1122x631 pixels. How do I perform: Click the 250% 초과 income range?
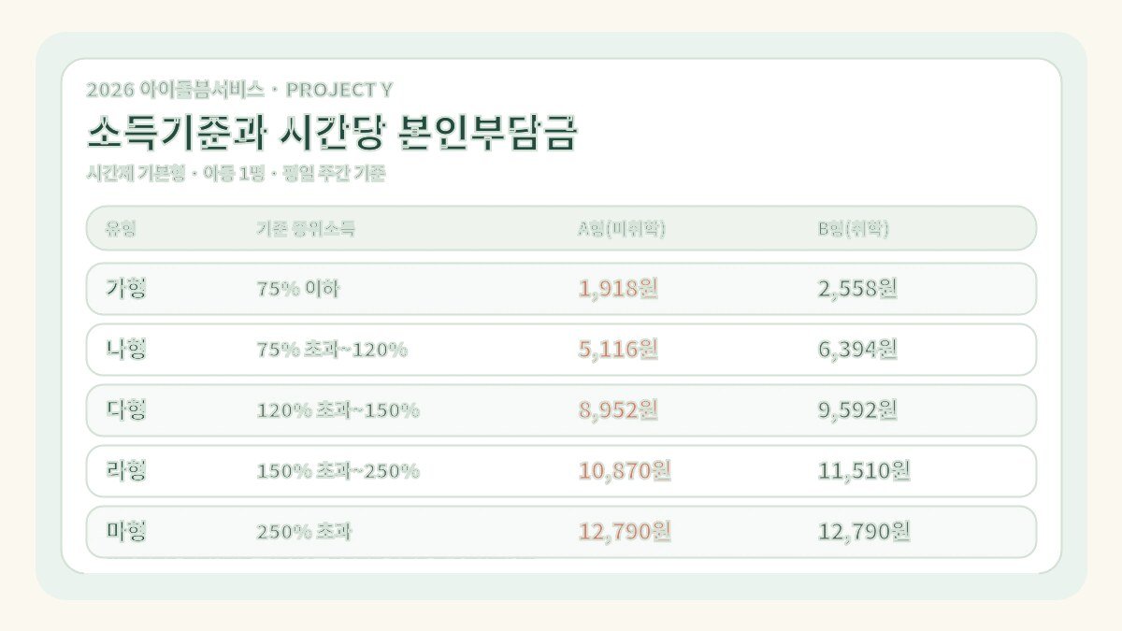pos(304,532)
